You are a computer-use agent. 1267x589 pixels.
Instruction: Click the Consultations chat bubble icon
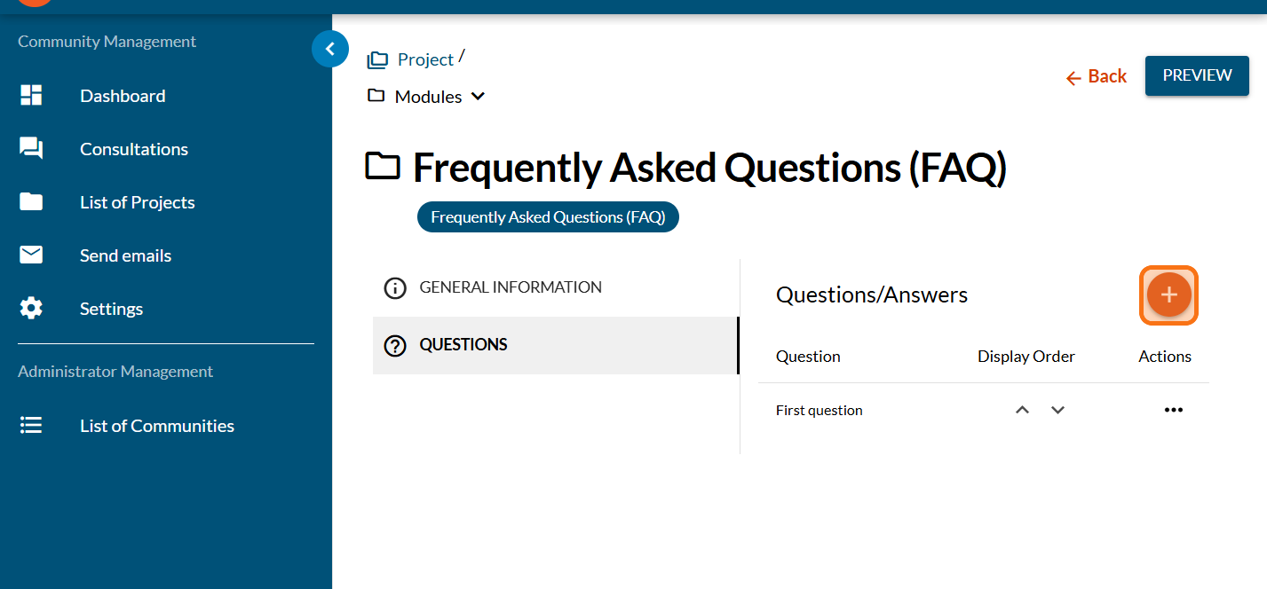[x=31, y=149]
